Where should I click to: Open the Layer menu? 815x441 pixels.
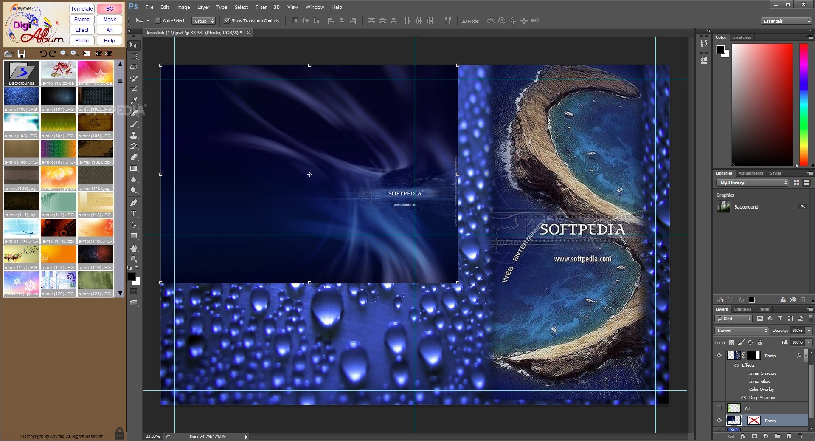tap(203, 7)
